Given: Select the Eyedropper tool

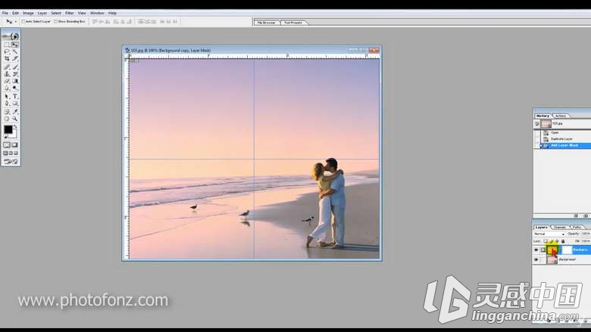Looking at the screenshot, I should (x=15, y=111).
